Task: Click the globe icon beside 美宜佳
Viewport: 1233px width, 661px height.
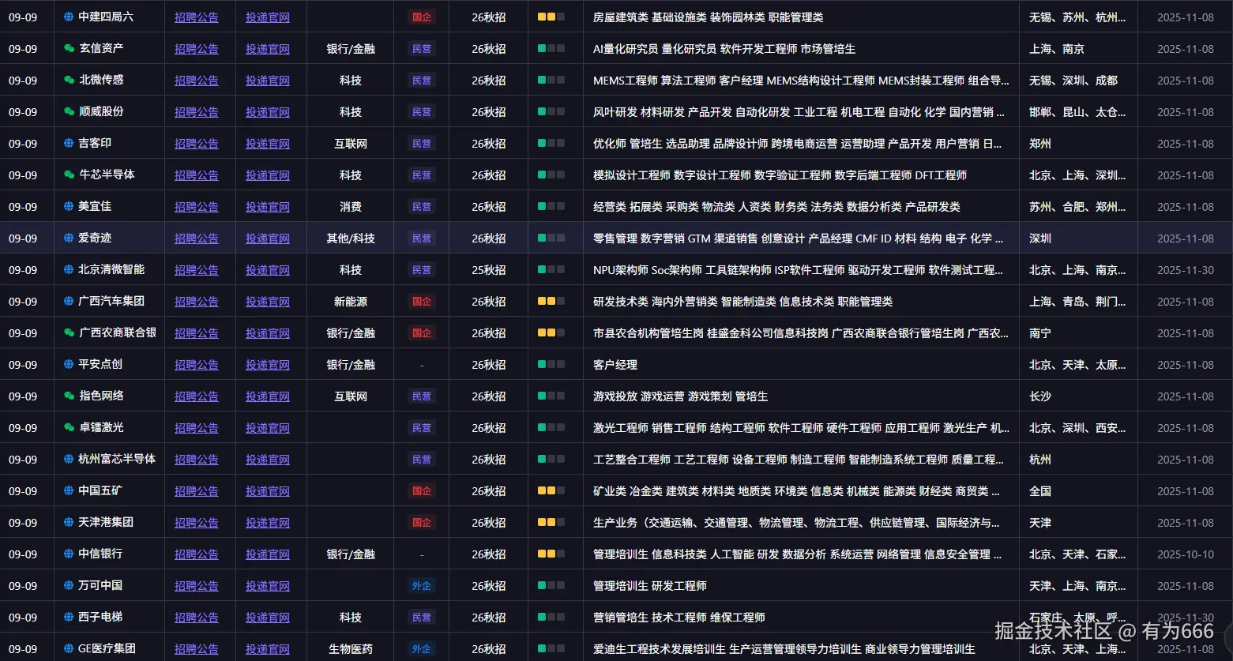Action: pyautogui.click(x=66, y=206)
